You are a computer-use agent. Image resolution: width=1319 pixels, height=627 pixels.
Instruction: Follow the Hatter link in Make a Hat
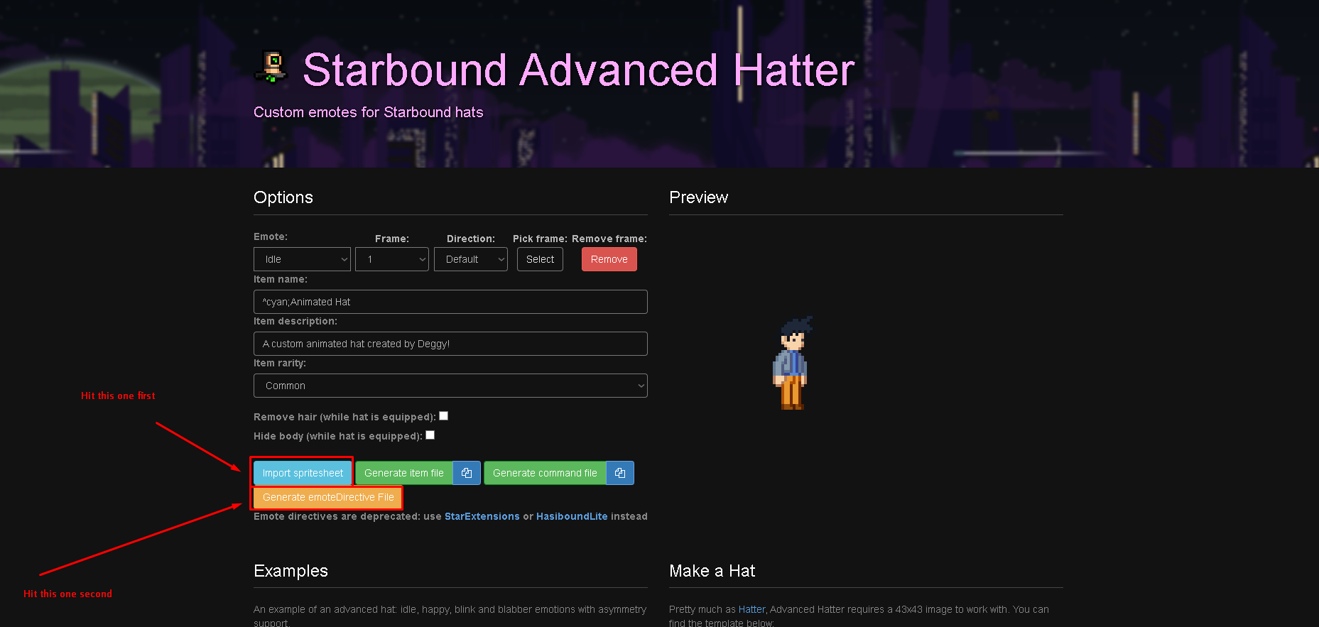[x=751, y=609]
